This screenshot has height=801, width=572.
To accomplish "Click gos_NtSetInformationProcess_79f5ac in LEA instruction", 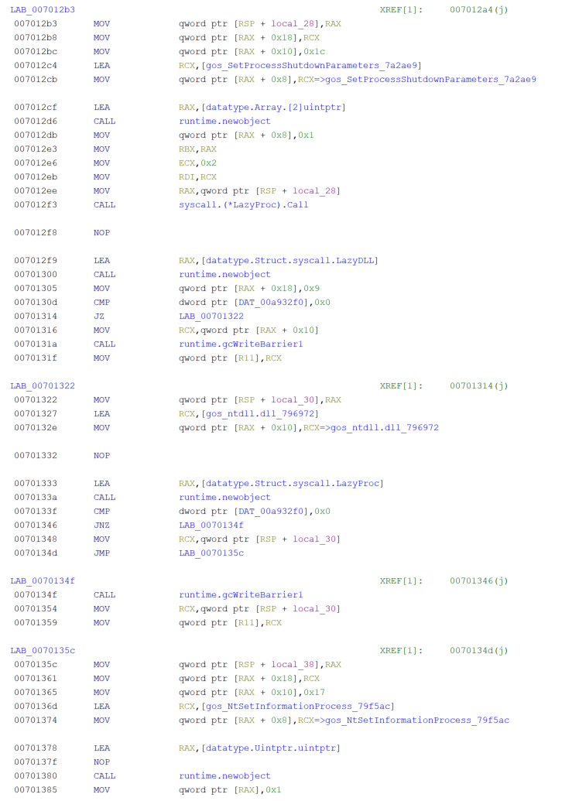I will (x=298, y=707).
